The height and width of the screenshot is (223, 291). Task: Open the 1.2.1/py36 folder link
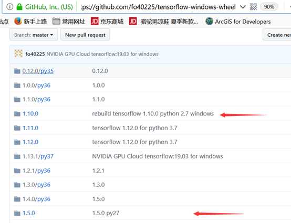36,171
